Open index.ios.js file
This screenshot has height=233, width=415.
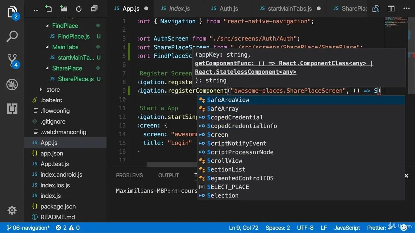[x=55, y=185]
